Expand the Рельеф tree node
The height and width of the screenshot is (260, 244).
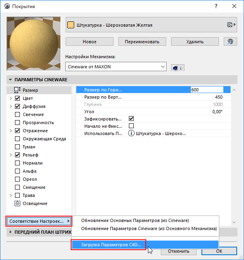click(x=11, y=155)
